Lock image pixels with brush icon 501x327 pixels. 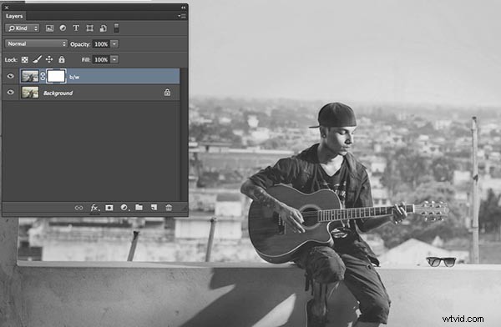(x=37, y=59)
